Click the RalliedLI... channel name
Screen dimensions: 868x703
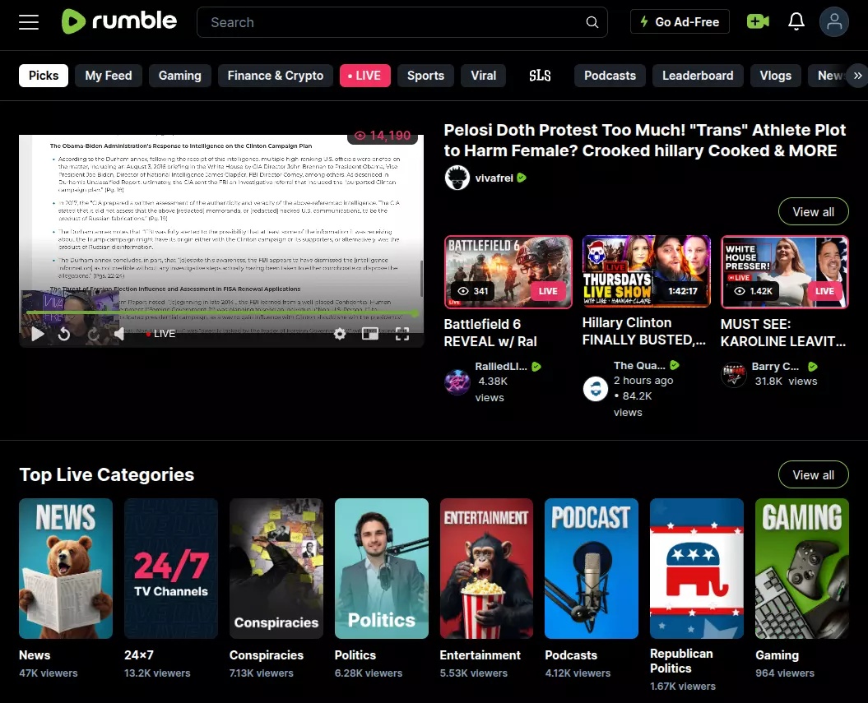[x=501, y=366]
